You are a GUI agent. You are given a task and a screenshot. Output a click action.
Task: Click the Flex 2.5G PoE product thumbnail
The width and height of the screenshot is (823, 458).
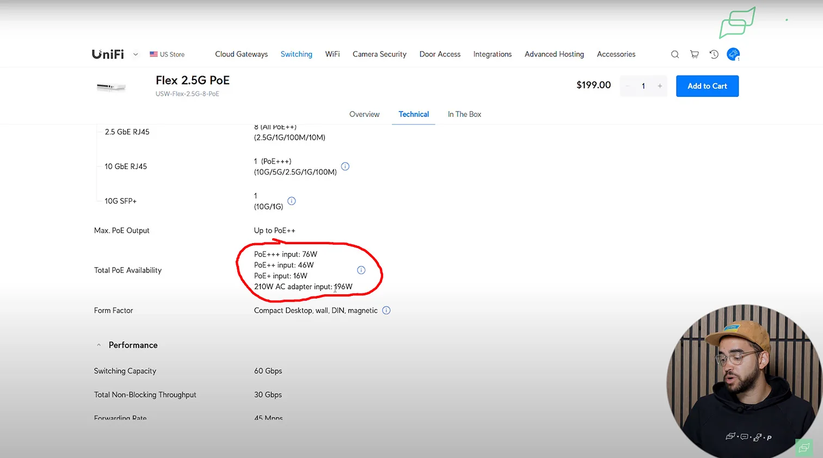coord(111,87)
